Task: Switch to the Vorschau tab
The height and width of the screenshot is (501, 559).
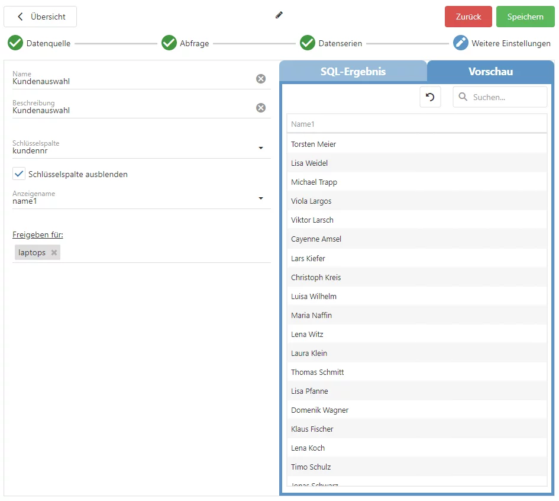Action: [490, 72]
